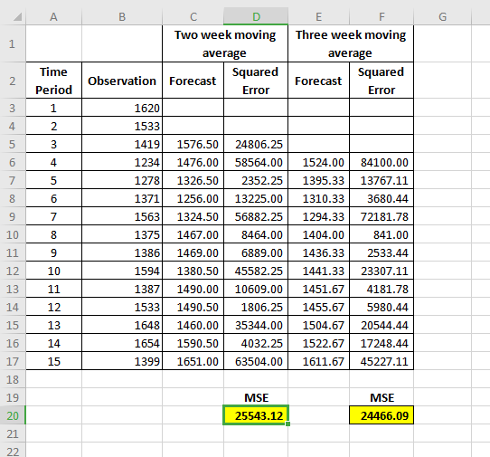
Task: Select row 18 header
Action: click(13, 379)
